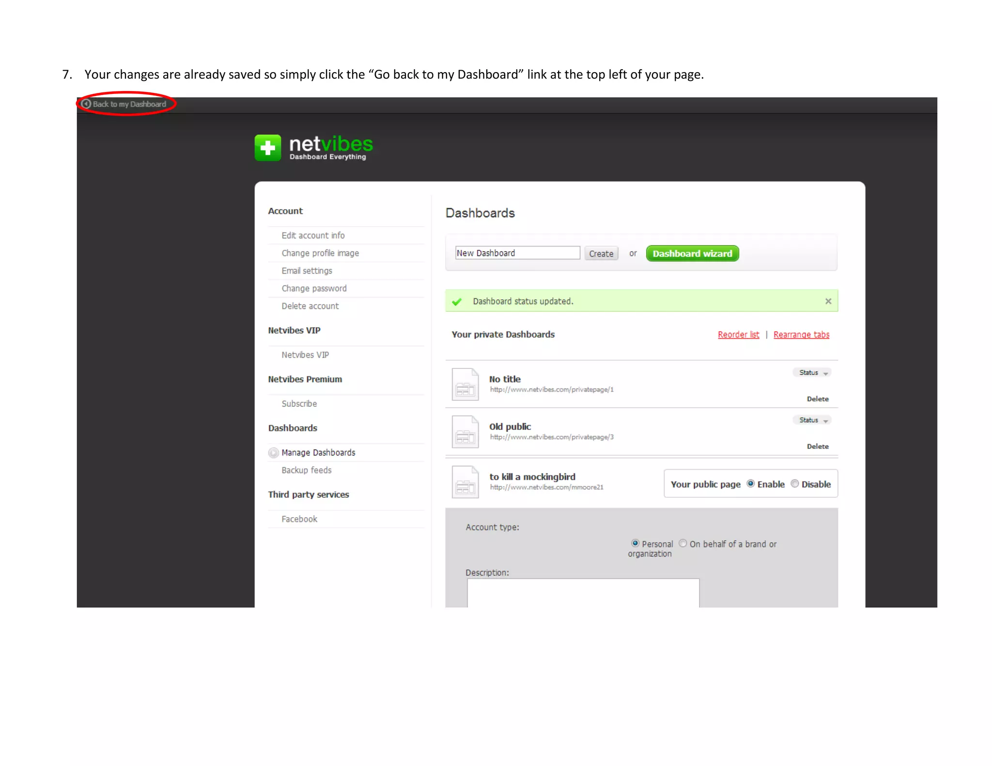
Task: Click the Old public dashboard page icon
Action: (x=465, y=431)
